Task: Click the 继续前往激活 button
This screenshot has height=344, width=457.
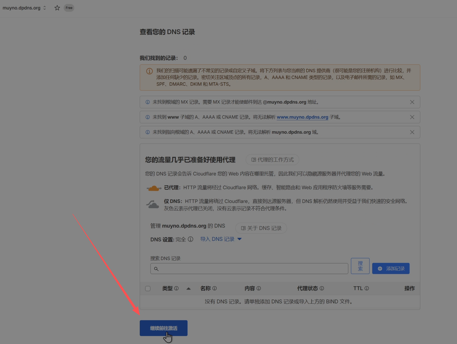Action: click(x=164, y=328)
